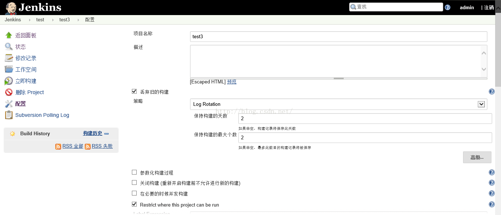Open RSS 失败 feed link
Image resolution: width=501 pixels, height=215 pixels.
point(102,146)
